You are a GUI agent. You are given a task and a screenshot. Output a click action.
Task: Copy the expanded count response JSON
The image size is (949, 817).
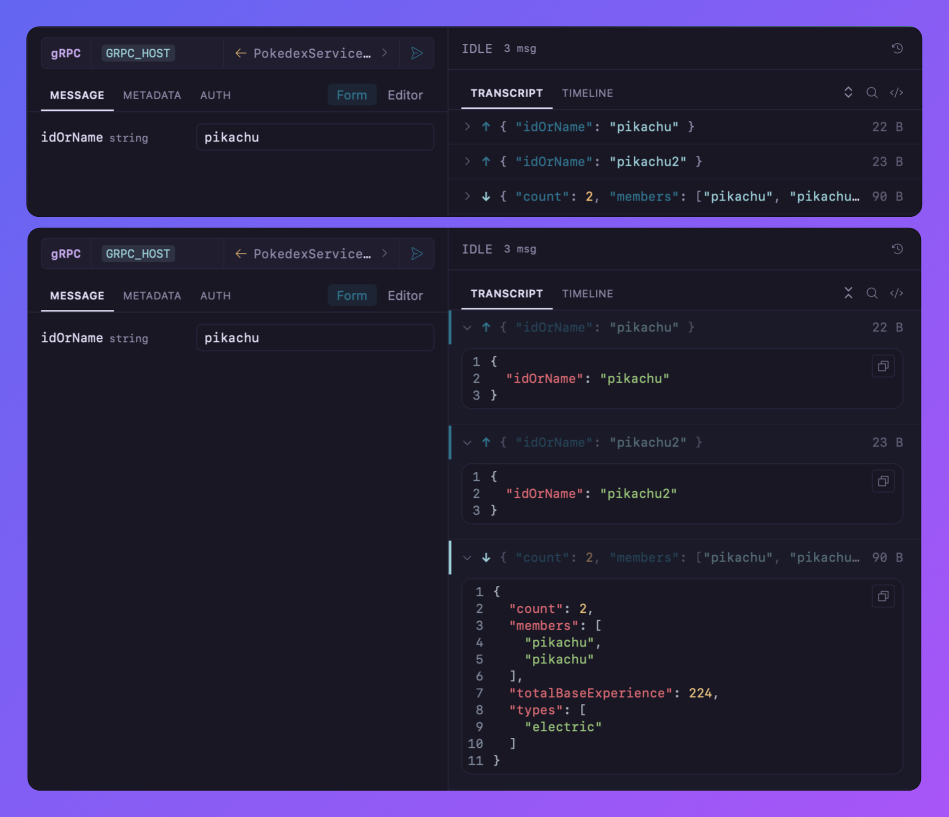tap(883, 596)
